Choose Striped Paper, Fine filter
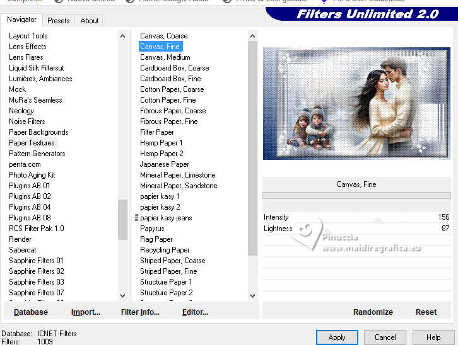Viewport: 458px width, 345px height. [x=168, y=271]
